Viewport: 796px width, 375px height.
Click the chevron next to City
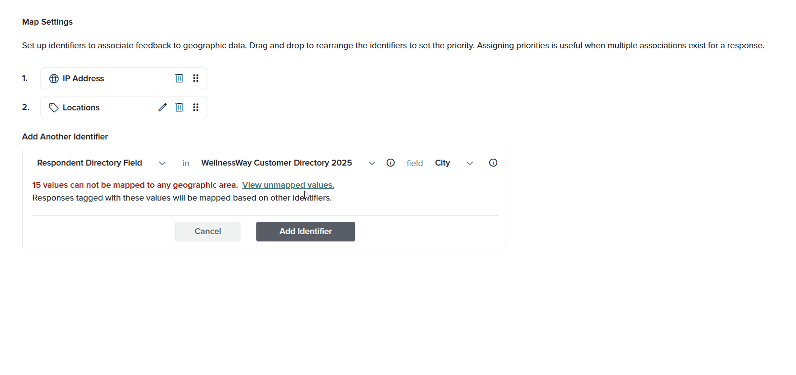(470, 163)
